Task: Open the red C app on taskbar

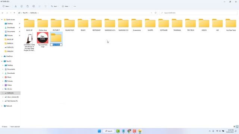Action: click(134, 131)
